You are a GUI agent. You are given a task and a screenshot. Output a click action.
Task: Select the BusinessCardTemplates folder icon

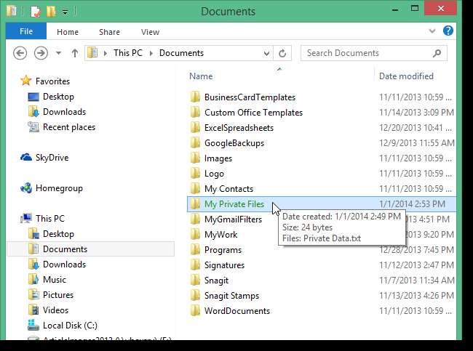tap(195, 97)
